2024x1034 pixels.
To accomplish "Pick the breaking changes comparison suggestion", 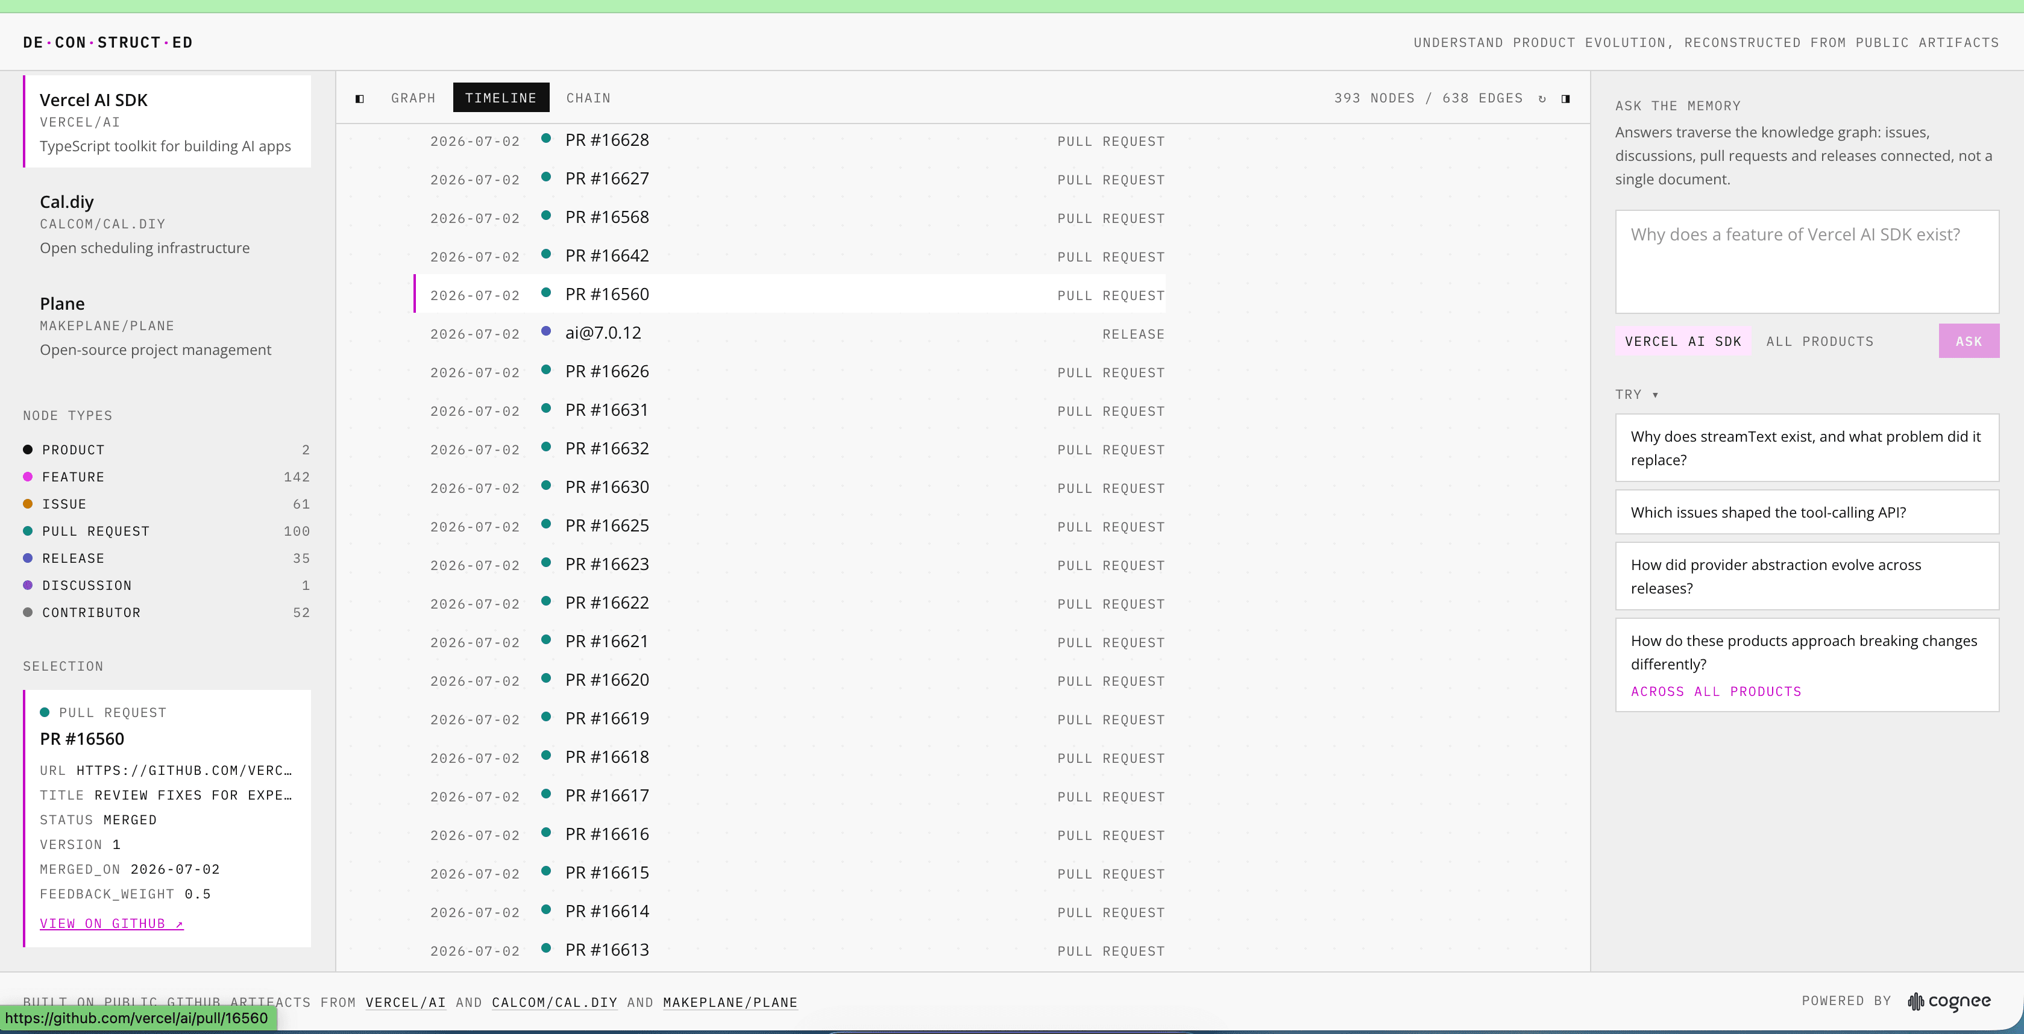I will (1807, 665).
